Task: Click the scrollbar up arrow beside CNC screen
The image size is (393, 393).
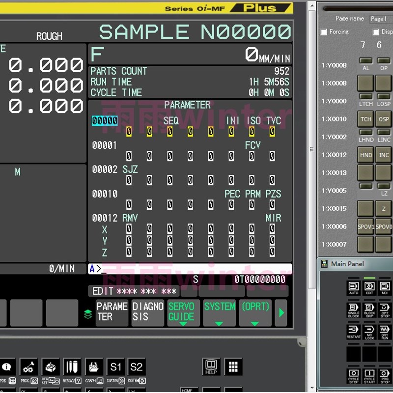Action: [x=311, y=6]
